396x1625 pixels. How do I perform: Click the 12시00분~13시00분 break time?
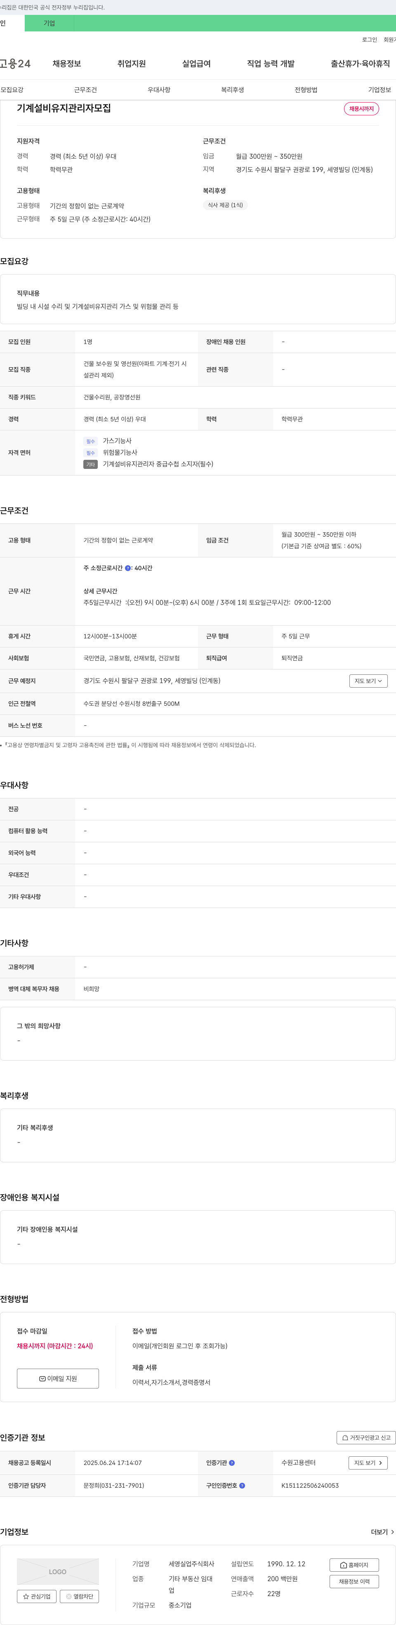point(110,636)
